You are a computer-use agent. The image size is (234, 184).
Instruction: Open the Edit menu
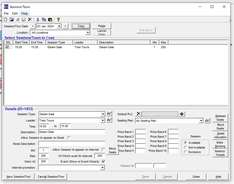click(15, 14)
